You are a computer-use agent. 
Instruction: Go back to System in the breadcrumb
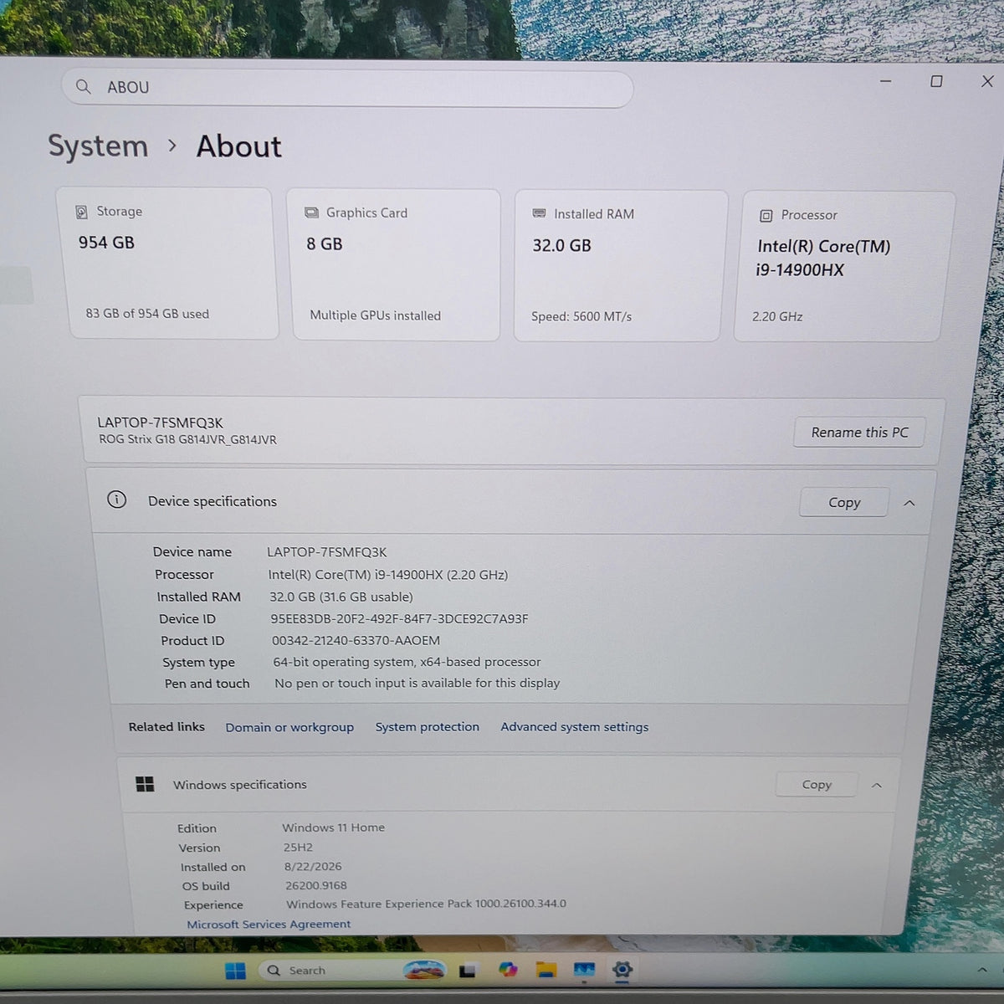[98, 146]
